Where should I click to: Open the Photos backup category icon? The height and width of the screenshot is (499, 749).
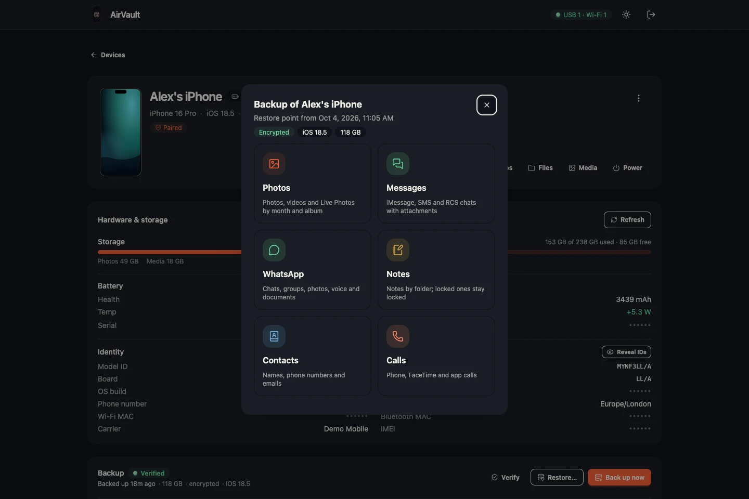point(274,164)
